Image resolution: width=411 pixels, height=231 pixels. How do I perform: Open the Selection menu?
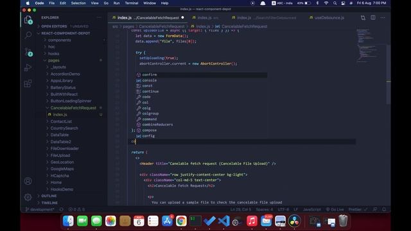[78, 3]
